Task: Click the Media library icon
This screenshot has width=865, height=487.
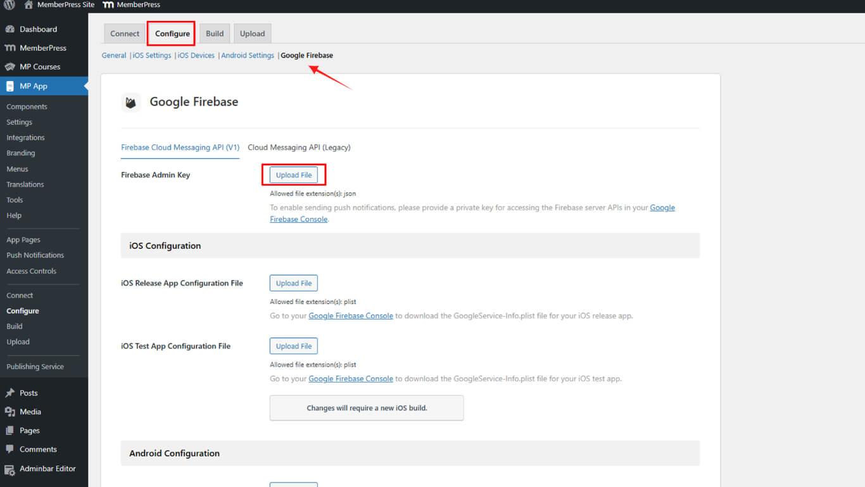Action: click(x=11, y=412)
